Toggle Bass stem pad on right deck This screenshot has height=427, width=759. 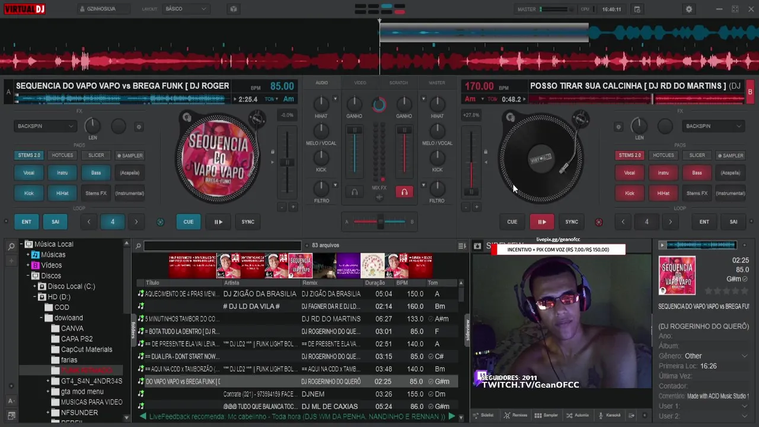(697, 173)
